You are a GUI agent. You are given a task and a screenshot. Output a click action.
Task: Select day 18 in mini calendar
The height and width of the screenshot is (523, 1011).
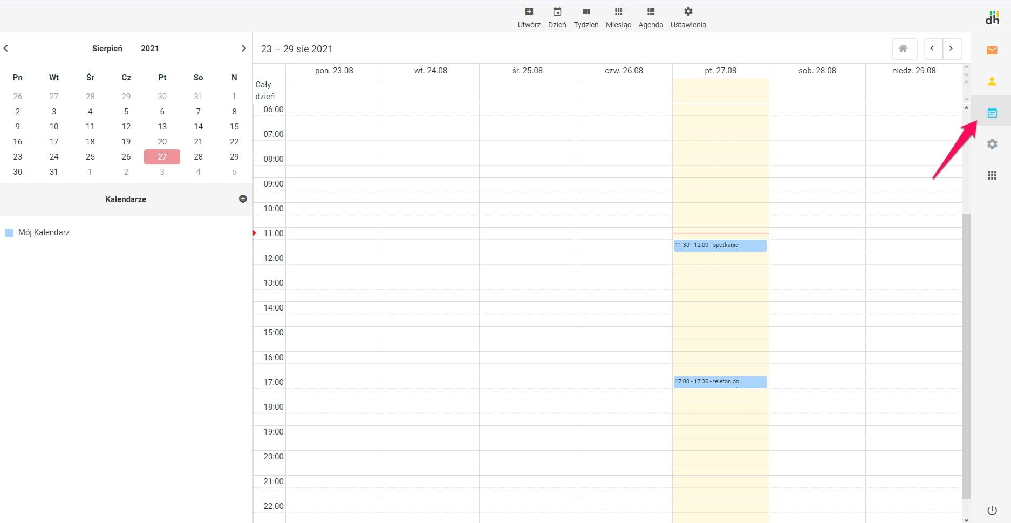tap(90, 142)
